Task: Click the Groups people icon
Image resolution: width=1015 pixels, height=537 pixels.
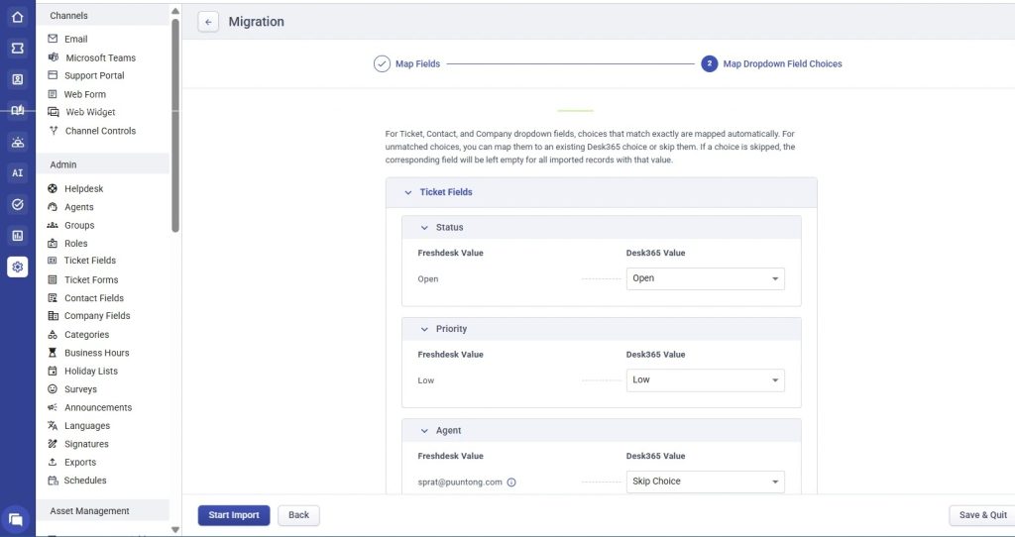Action: point(53,225)
